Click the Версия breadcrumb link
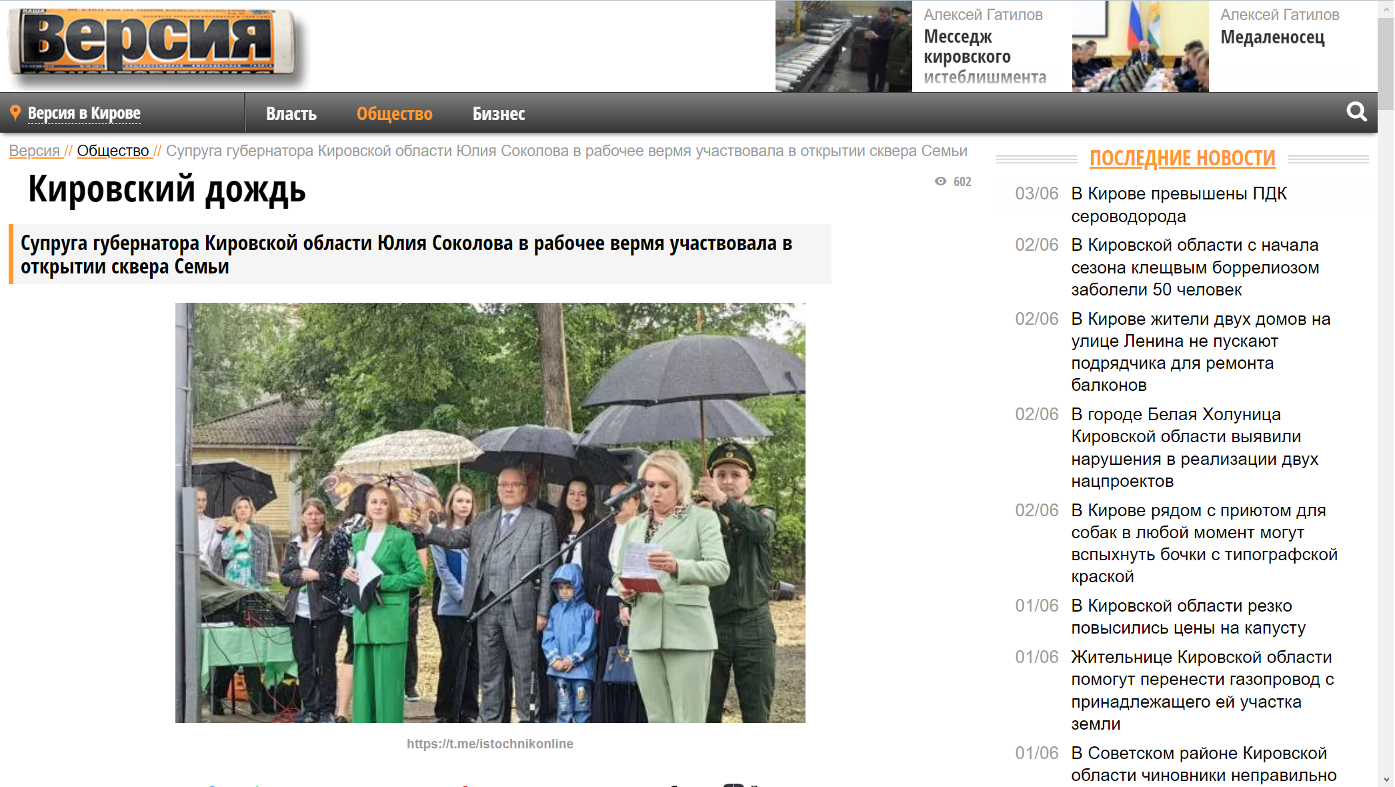 tap(35, 151)
